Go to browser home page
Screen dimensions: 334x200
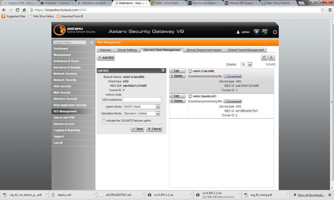coord(24,10)
